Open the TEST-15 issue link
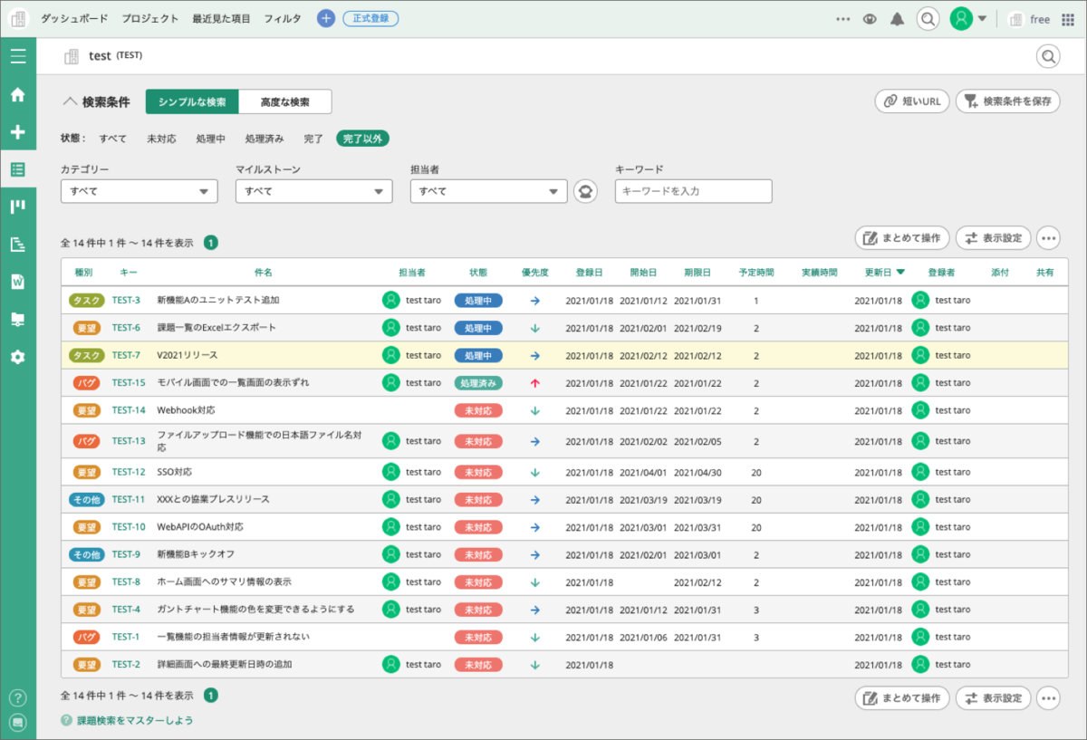 (x=129, y=383)
